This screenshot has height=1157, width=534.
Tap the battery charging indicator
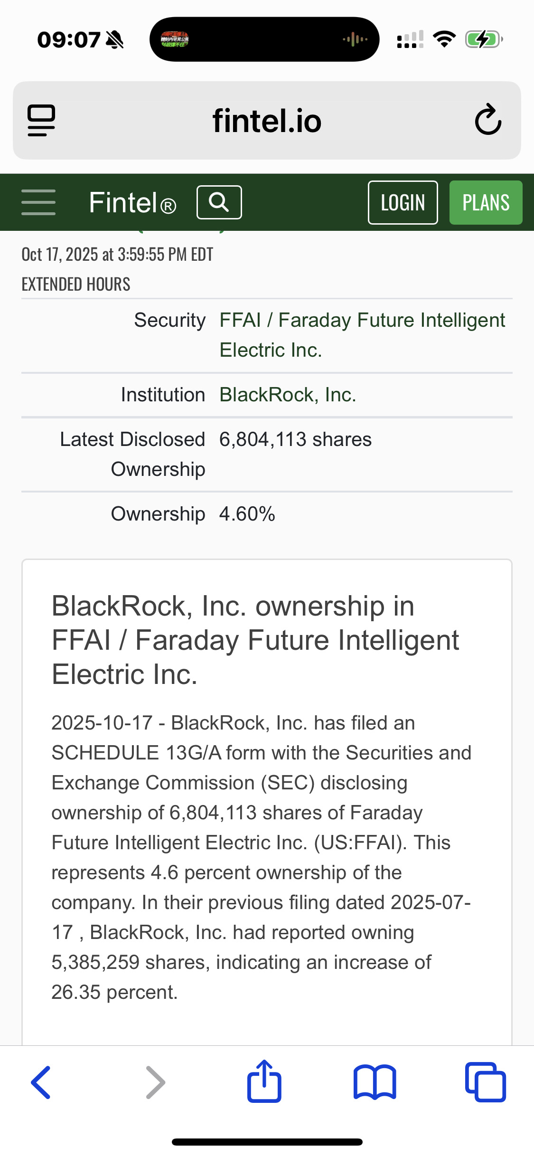(x=483, y=39)
